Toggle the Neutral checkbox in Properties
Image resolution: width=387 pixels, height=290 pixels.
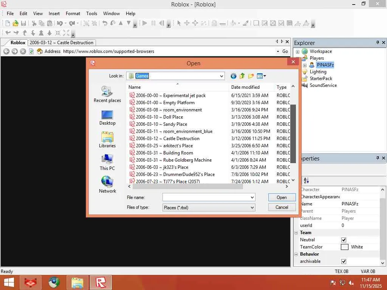pos(344,240)
